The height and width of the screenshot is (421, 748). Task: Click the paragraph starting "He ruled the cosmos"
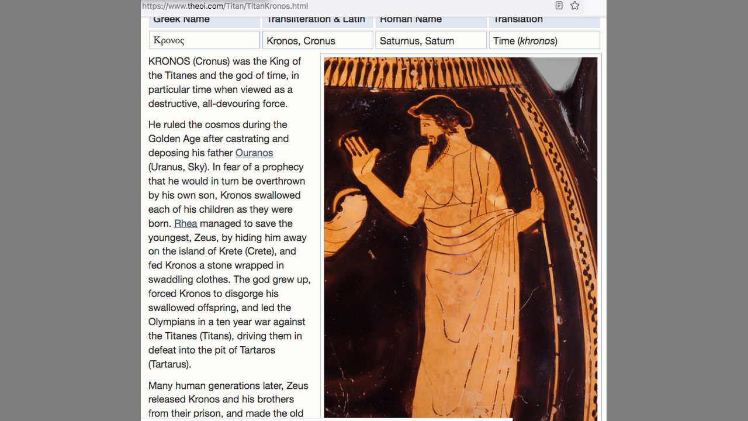click(228, 244)
